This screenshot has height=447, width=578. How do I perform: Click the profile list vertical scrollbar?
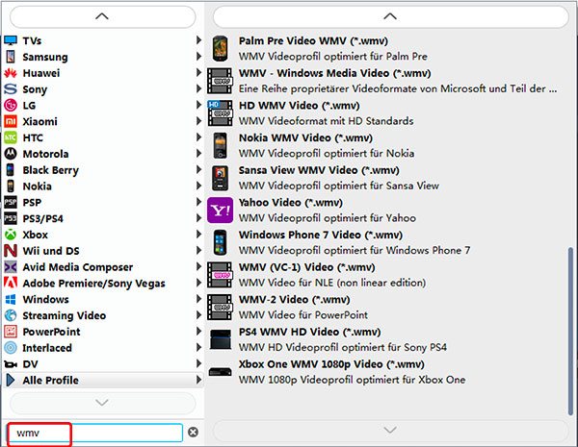570,331
